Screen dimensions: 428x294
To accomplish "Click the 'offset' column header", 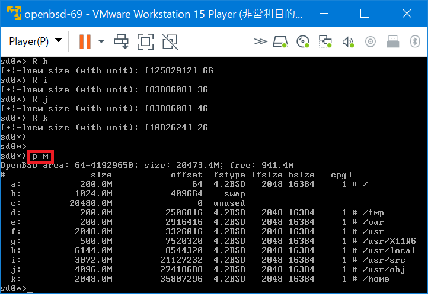I will click(186, 175).
